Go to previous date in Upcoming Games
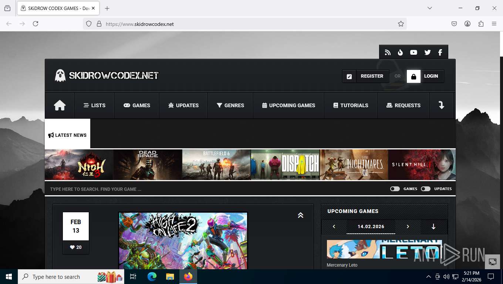503x284 pixels. pos(334,227)
